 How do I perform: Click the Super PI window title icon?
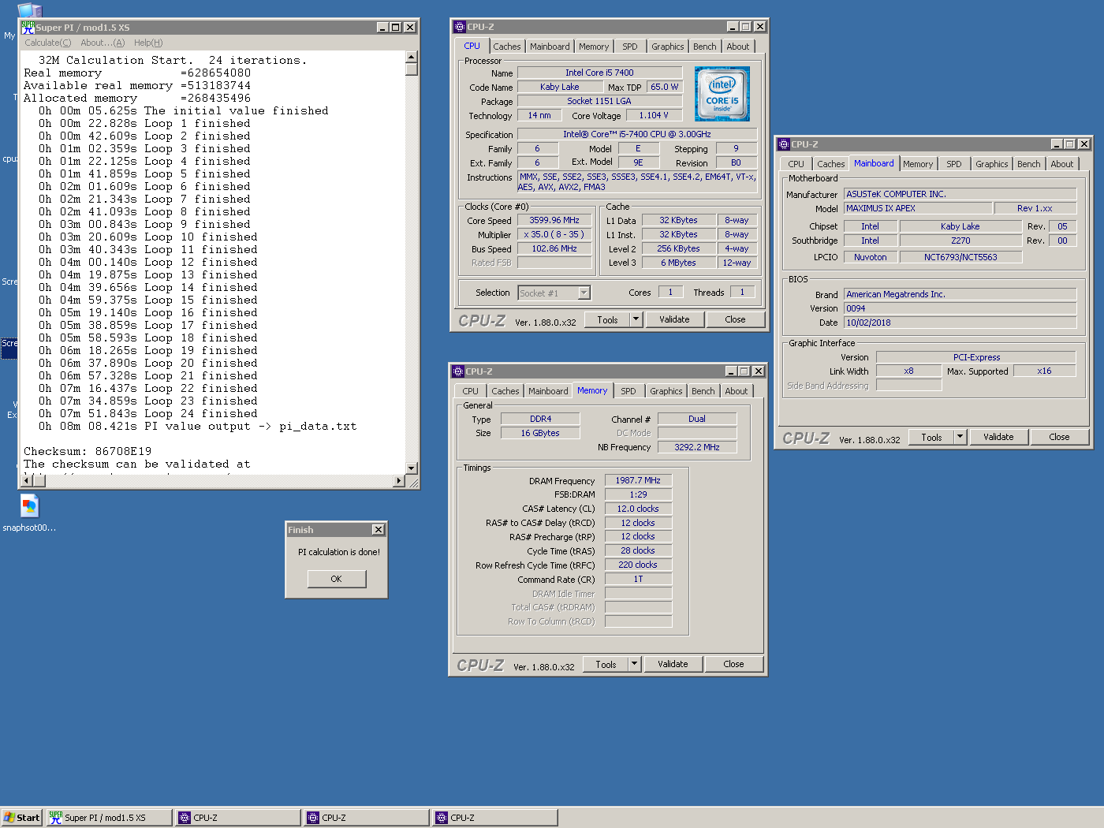[x=28, y=27]
